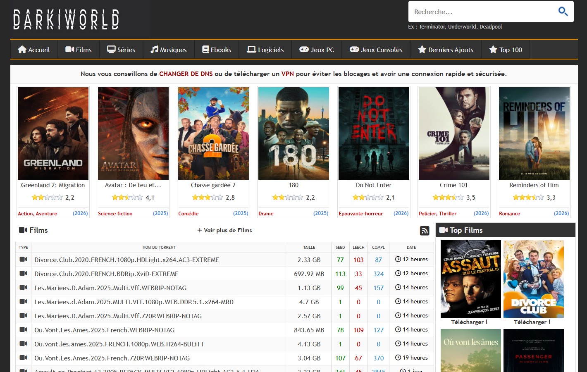View Derniers Ajouts page
The width and height of the screenshot is (587, 372).
pyautogui.click(x=446, y=50)
